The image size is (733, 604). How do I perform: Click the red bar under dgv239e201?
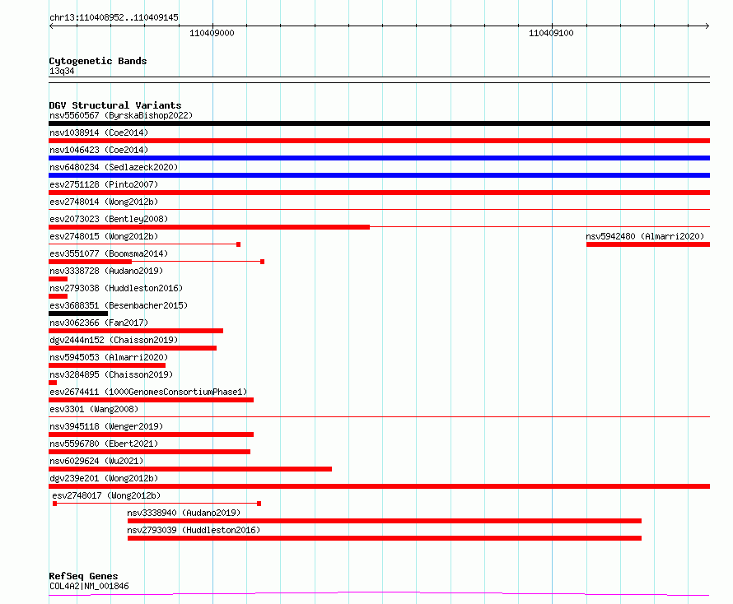(x=379, y=486)
